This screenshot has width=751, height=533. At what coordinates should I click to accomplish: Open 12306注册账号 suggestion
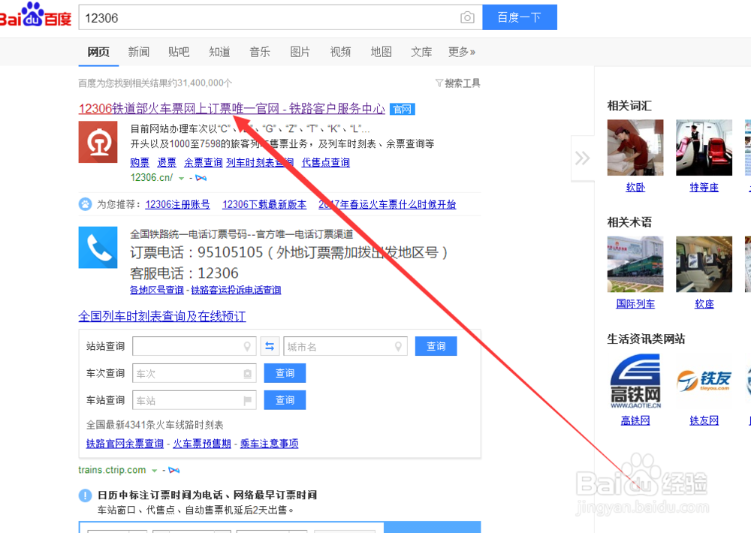coord(178,204)
